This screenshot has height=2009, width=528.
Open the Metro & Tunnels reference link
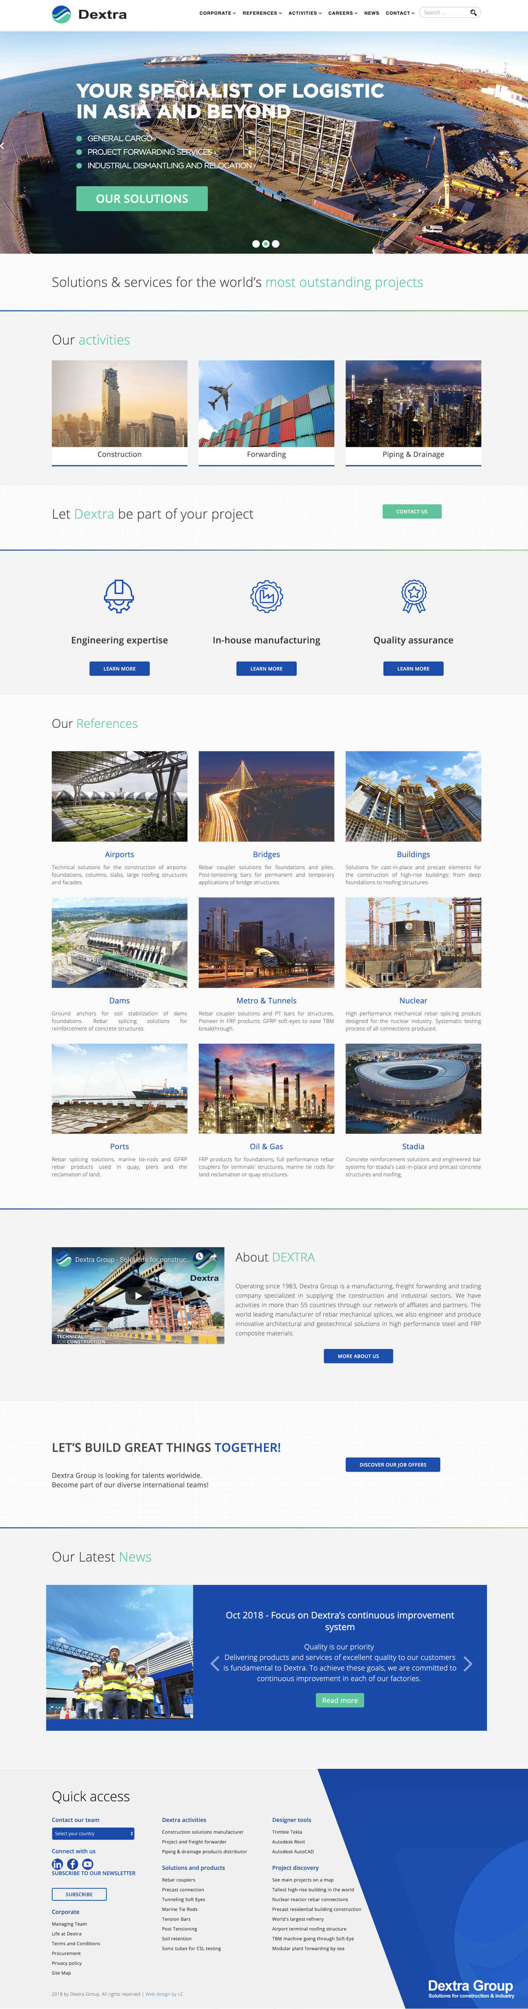point(267,1001)
